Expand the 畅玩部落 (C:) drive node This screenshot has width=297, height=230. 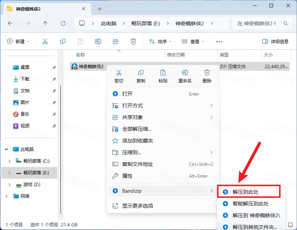click(9, 161)
